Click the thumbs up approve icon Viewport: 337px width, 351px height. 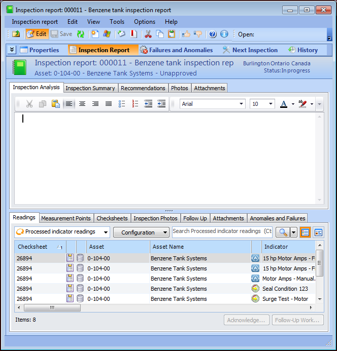pos(186,34)
